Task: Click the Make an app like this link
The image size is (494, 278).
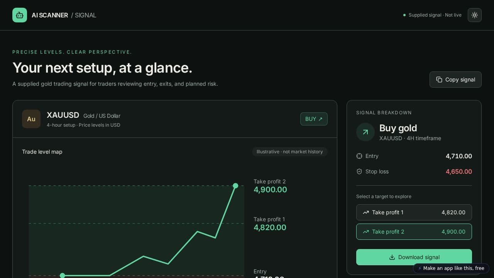Action: click(451, 268)
